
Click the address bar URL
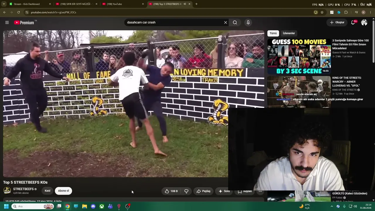[x=53, y=12]
